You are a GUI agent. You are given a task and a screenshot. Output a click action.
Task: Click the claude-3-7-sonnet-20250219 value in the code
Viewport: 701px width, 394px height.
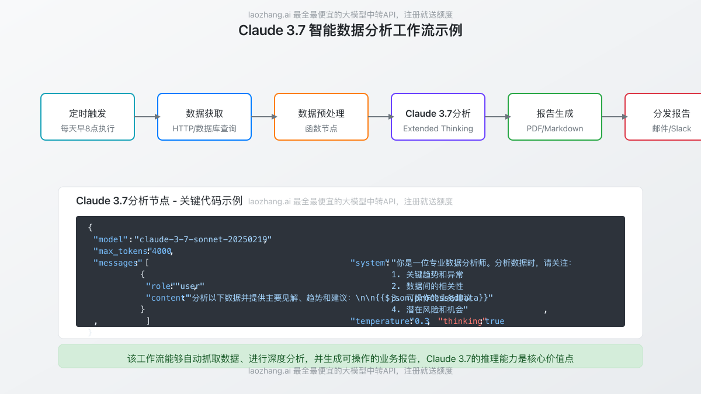pyautogui.click(x=203, y=239)
